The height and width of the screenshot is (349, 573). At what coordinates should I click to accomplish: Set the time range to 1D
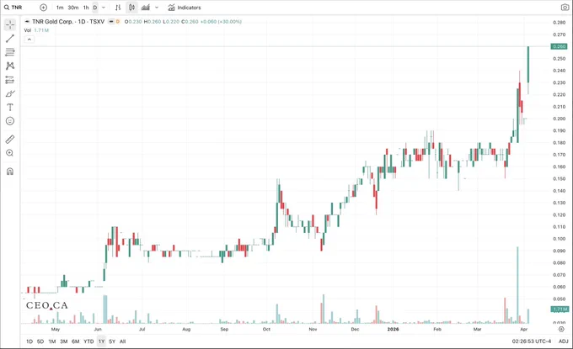pyautogui.click(x=29, y=341)
